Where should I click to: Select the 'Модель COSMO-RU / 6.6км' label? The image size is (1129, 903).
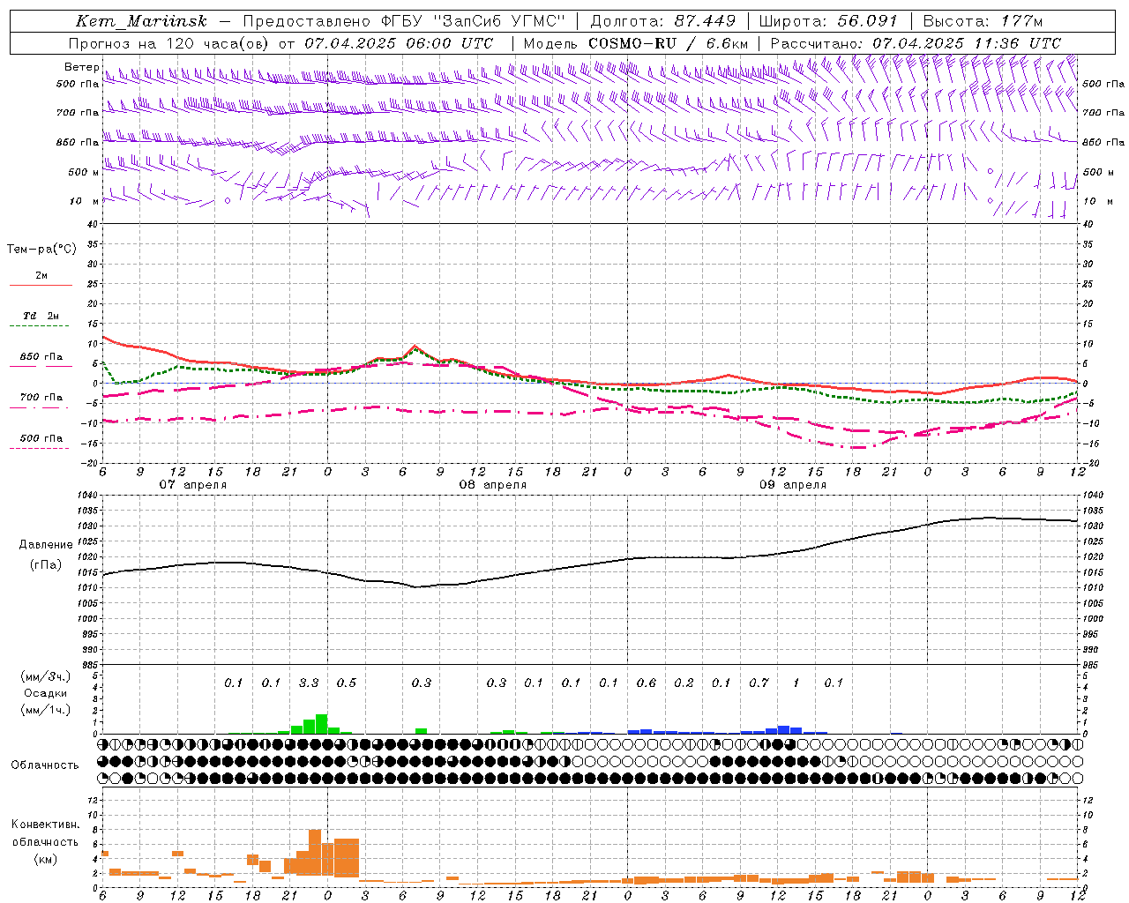pyautogui.click(x=636, y=43)
